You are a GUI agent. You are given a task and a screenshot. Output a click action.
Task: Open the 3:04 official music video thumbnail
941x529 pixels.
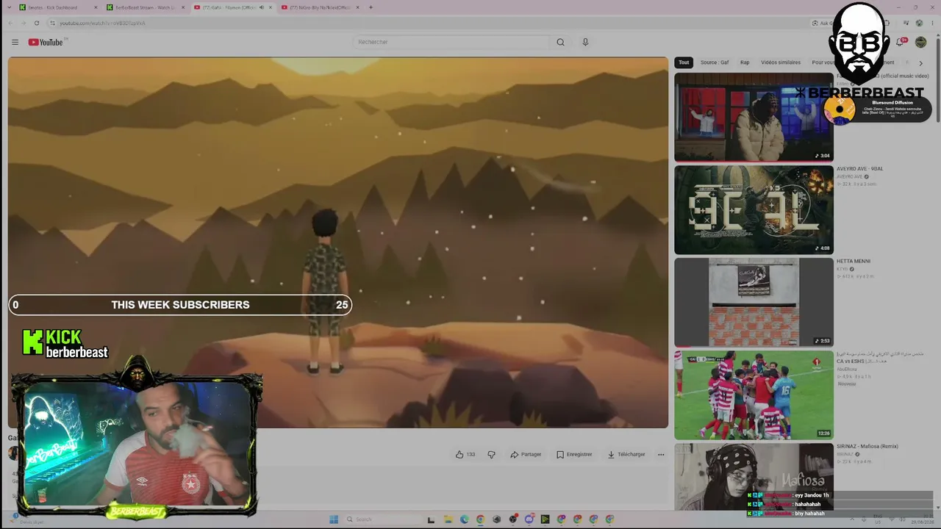754,117
